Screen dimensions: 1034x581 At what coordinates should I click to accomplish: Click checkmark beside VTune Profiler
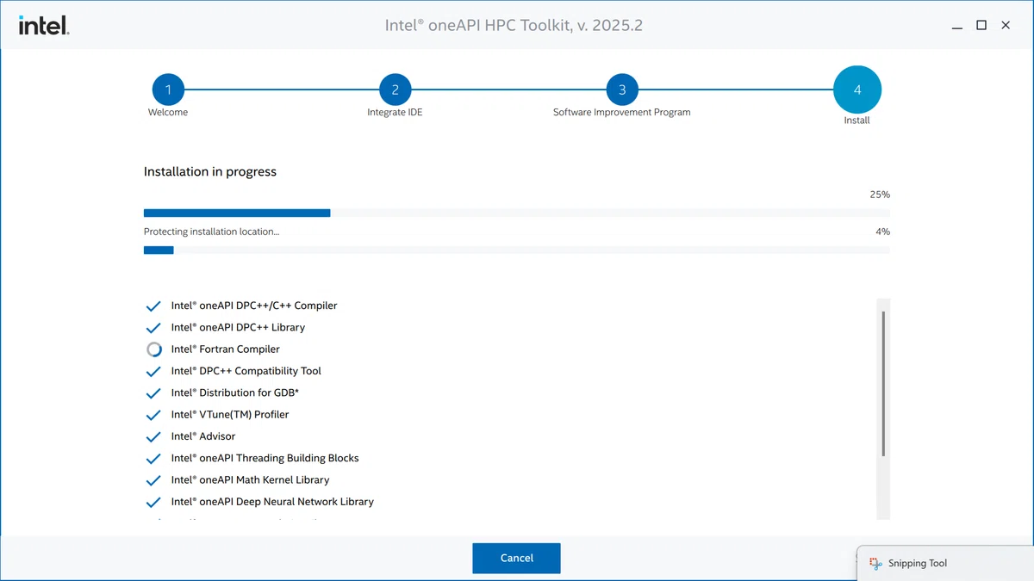[x=153, y=415]
